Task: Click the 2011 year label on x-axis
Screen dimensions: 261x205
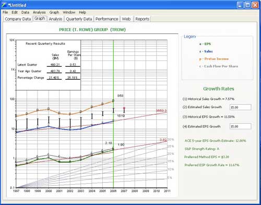Action: (x=167, y=191)
